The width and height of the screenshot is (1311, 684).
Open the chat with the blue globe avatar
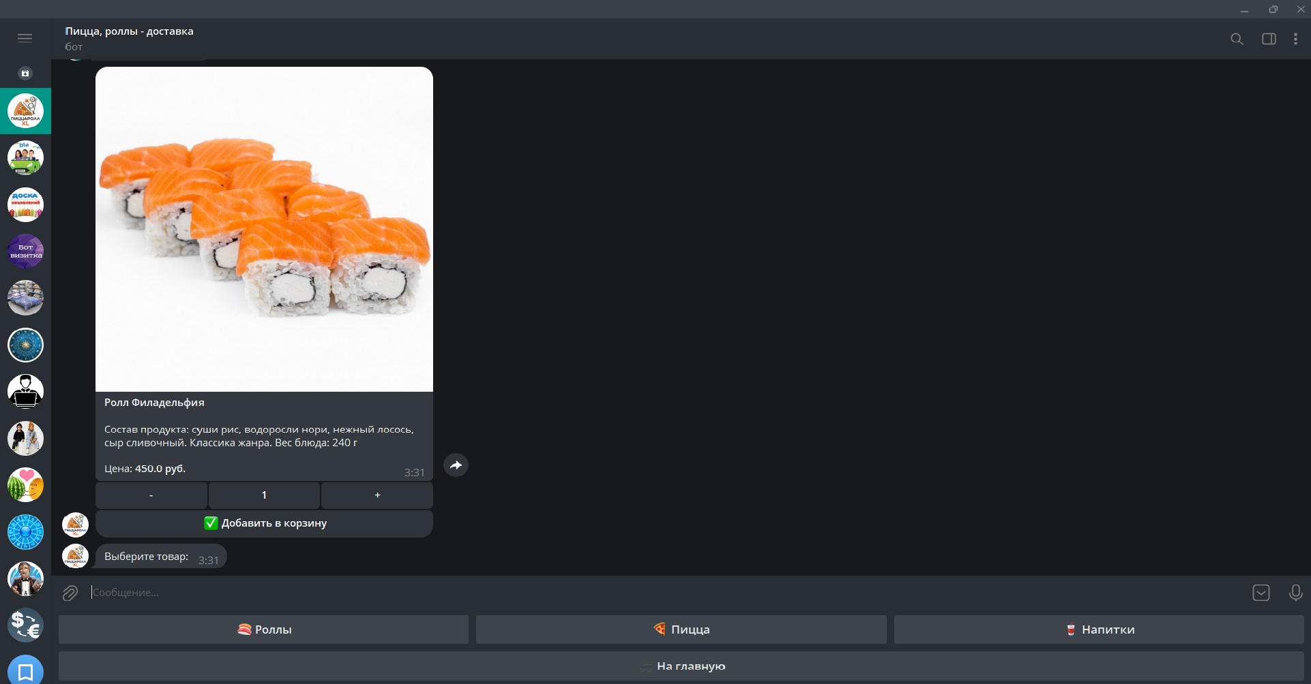pyautogui.click(x=25, y=532)
